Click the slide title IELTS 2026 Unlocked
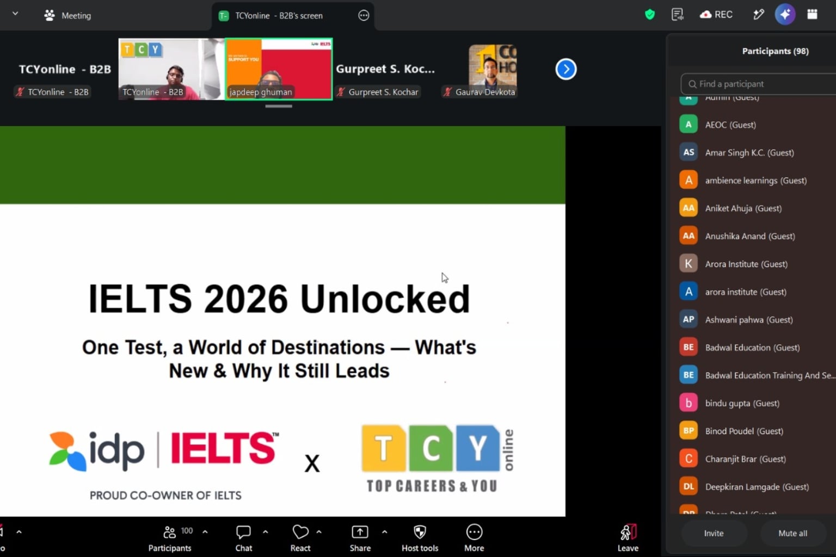The width and height of the screenshot is (836, 557). 279,299
